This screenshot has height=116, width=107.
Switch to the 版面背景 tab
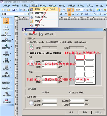coord(47,34)
